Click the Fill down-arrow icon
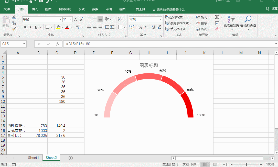278x167 pixels. coord(217,23)
